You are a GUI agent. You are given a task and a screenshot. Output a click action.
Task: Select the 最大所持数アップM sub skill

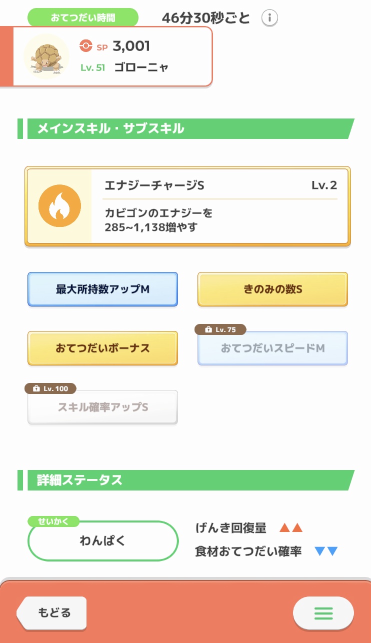[x=102, y=289]
